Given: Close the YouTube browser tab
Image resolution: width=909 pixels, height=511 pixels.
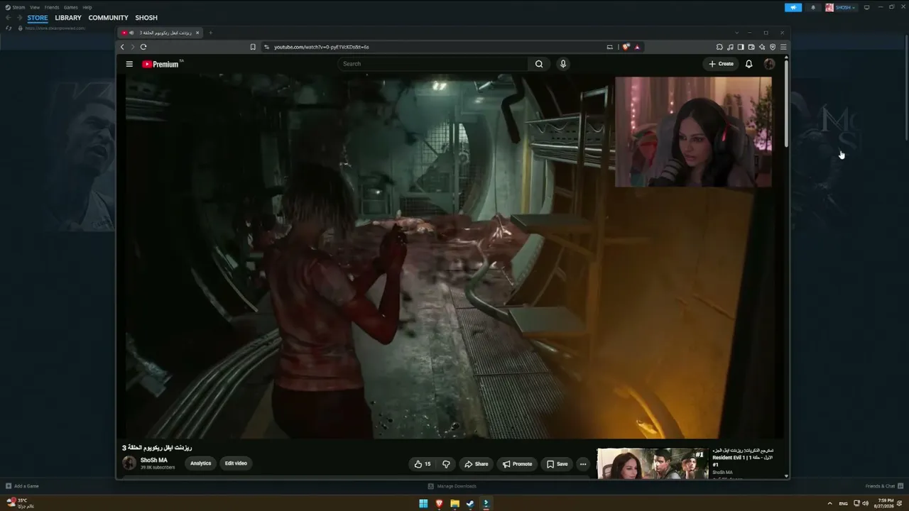Looking at the screenshot, I should (x=197, y=33).
